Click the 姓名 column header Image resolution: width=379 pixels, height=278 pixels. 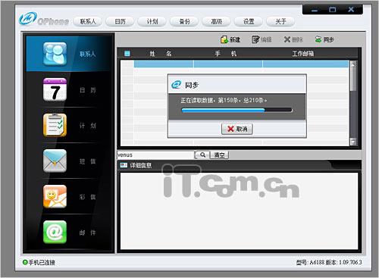[161, 53]
